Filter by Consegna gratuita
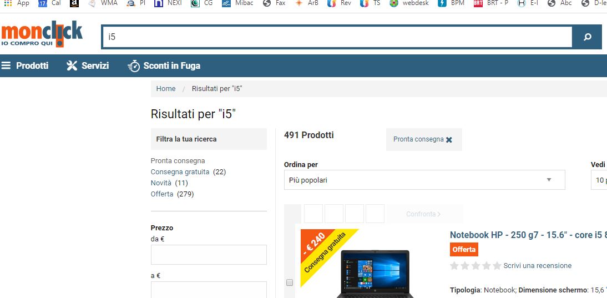 coord(180,172)
